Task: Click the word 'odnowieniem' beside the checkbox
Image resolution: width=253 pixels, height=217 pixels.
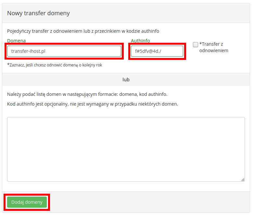Action: (x=214, y=51)
